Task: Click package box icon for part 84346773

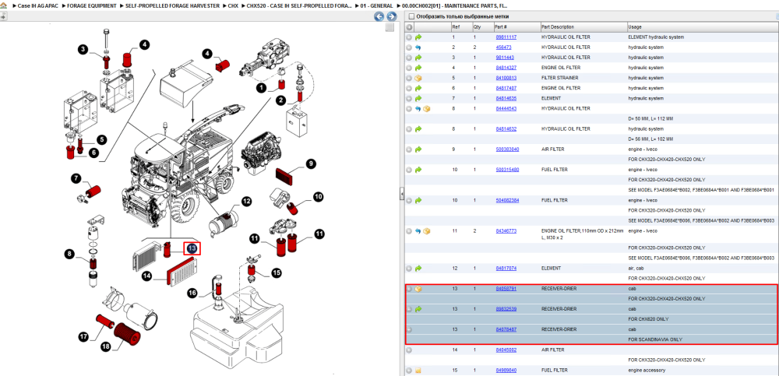Action: tap(426, 231)
